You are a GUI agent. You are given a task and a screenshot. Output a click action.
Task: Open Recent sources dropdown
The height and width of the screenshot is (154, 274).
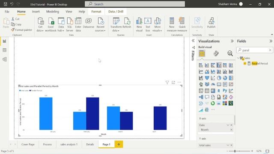(x=101, y=25)
